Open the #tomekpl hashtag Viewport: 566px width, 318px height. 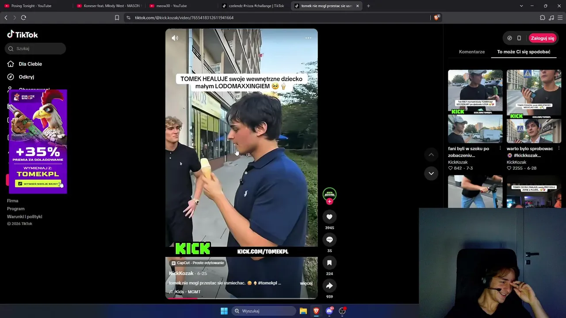click(x=268, y=283)
